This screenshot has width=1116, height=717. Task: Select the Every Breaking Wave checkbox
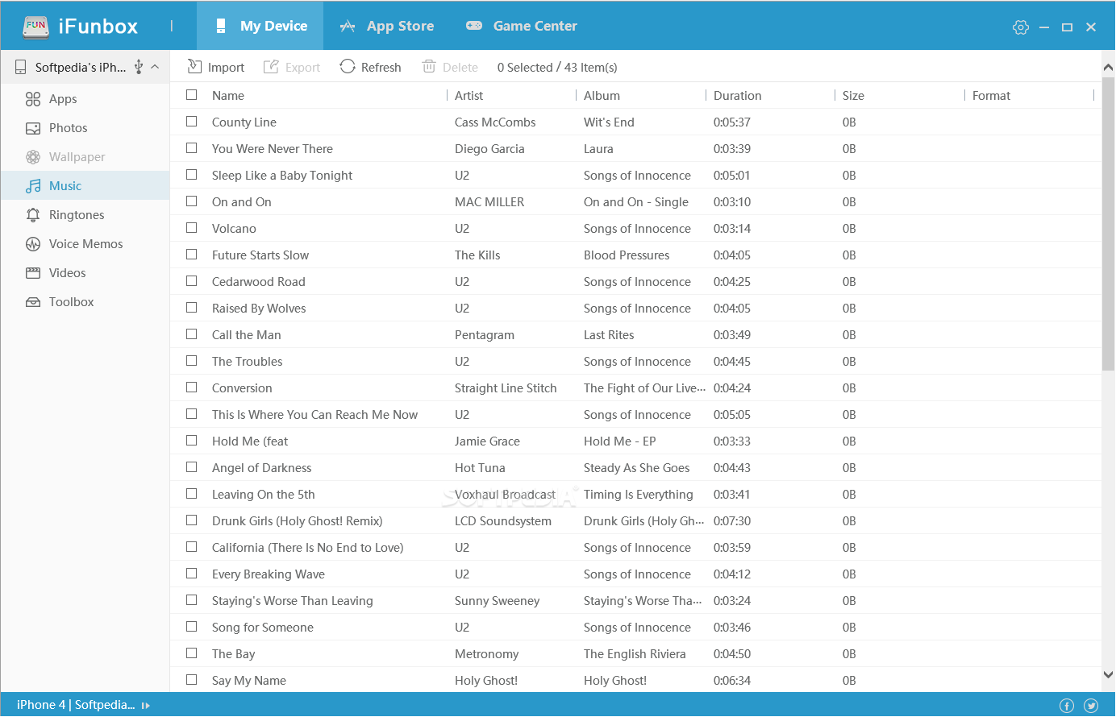(192, 574)
